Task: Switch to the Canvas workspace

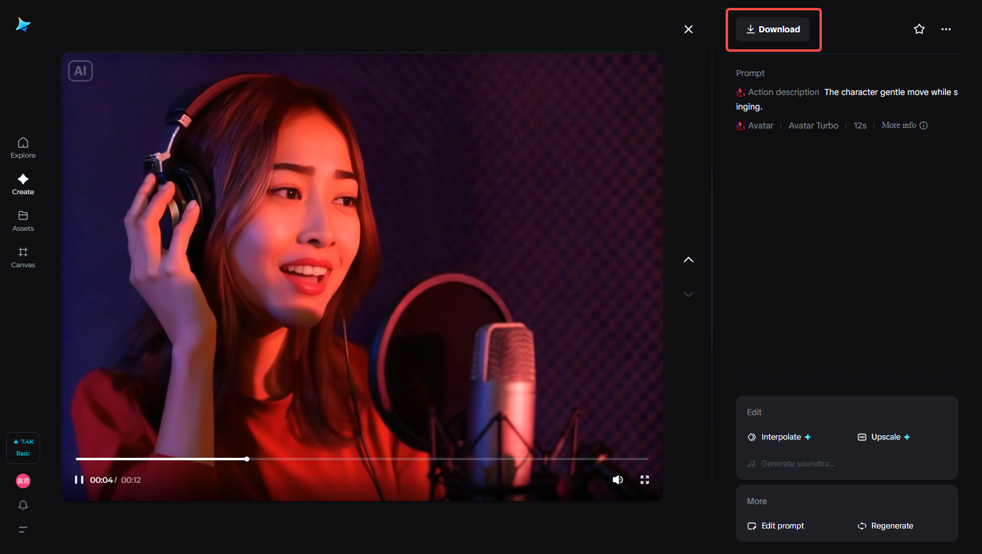Action: pos(23,258)
